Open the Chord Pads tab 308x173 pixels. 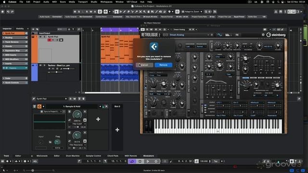tap(113, 156)
